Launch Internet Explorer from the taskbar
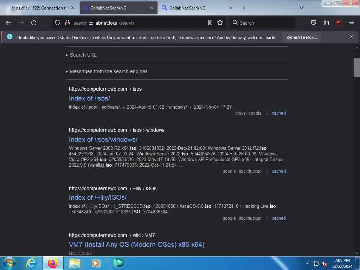The width and height of the screenshot is (360, 270). (x=31, y=263)
